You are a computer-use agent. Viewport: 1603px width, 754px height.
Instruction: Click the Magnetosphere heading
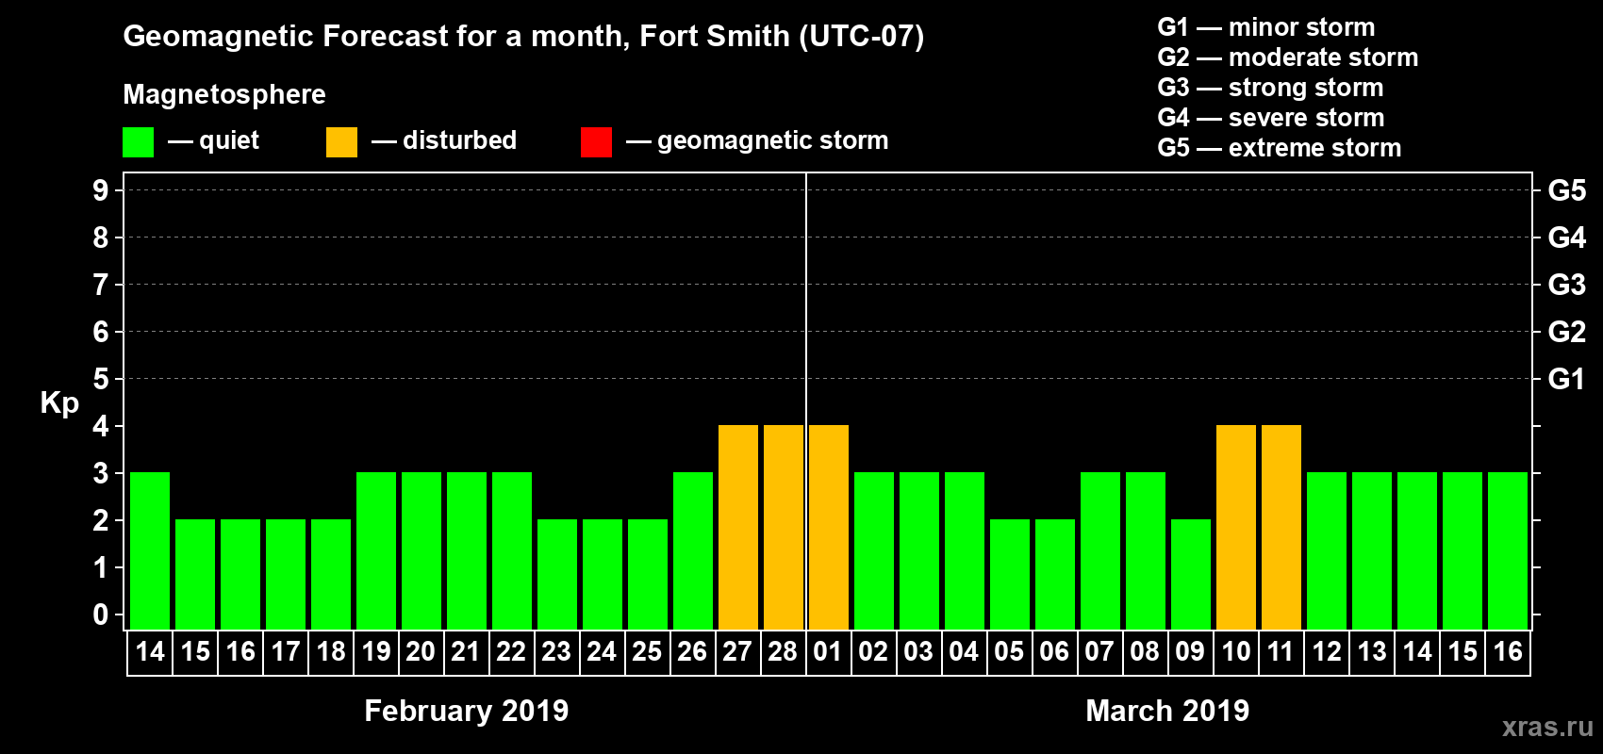tap(224, 94)
